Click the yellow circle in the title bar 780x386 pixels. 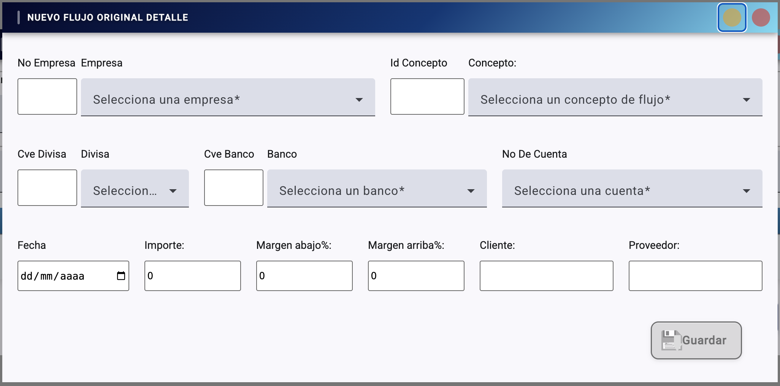click(731, 17)
